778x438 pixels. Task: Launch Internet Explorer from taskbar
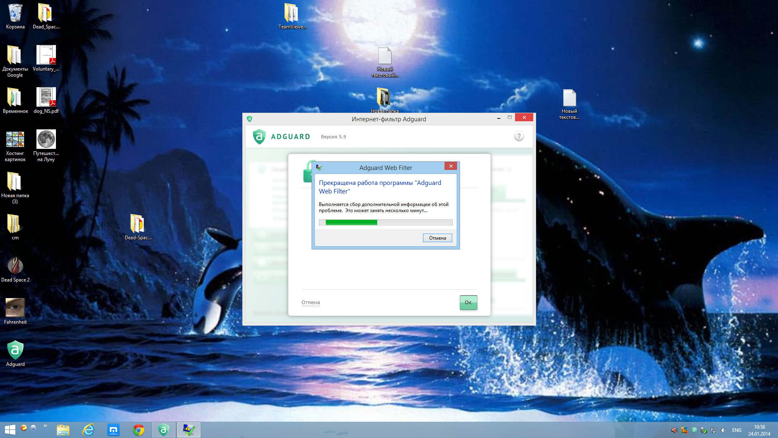88,430
